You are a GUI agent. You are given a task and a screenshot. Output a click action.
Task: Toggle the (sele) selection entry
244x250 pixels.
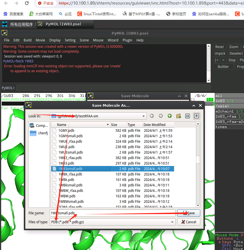pos(222,106)
